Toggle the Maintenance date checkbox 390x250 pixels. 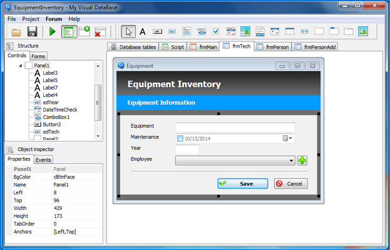180,138
